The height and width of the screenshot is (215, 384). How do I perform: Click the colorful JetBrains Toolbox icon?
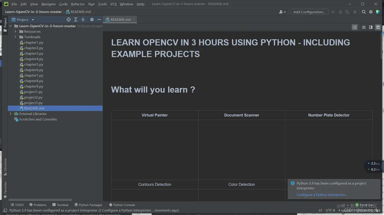[378, 12]
